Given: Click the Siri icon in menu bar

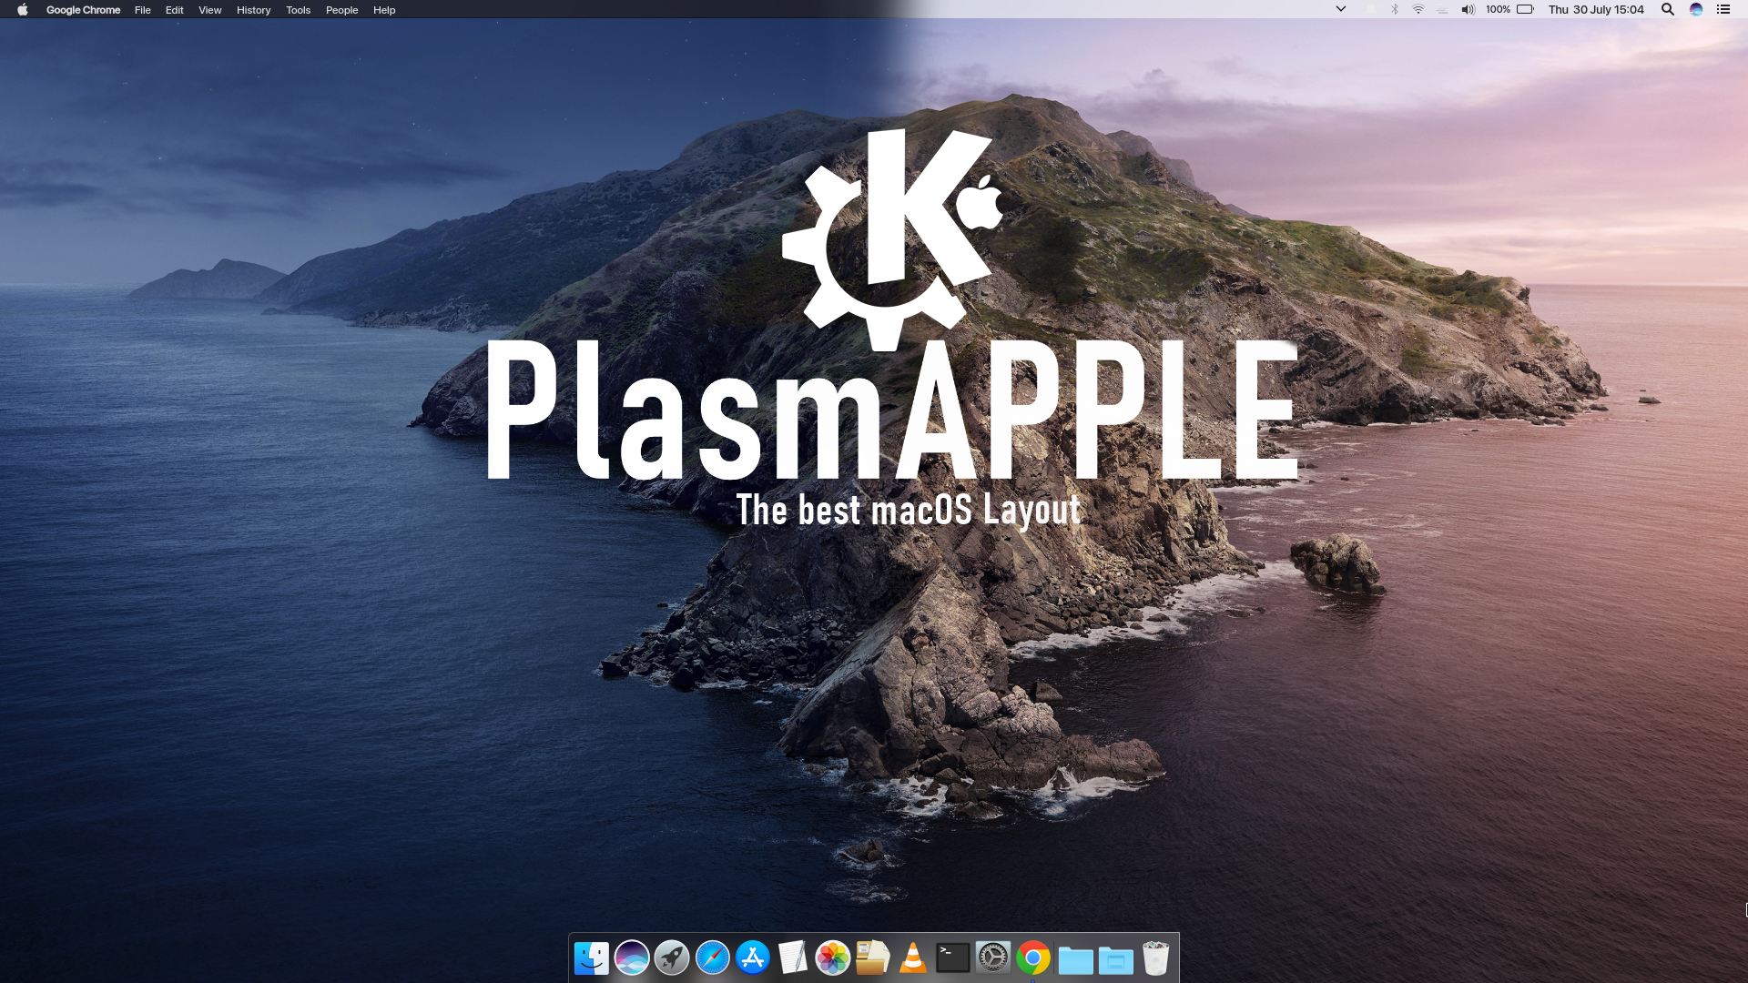Looking at the screenshot, I should [1696, 9].
